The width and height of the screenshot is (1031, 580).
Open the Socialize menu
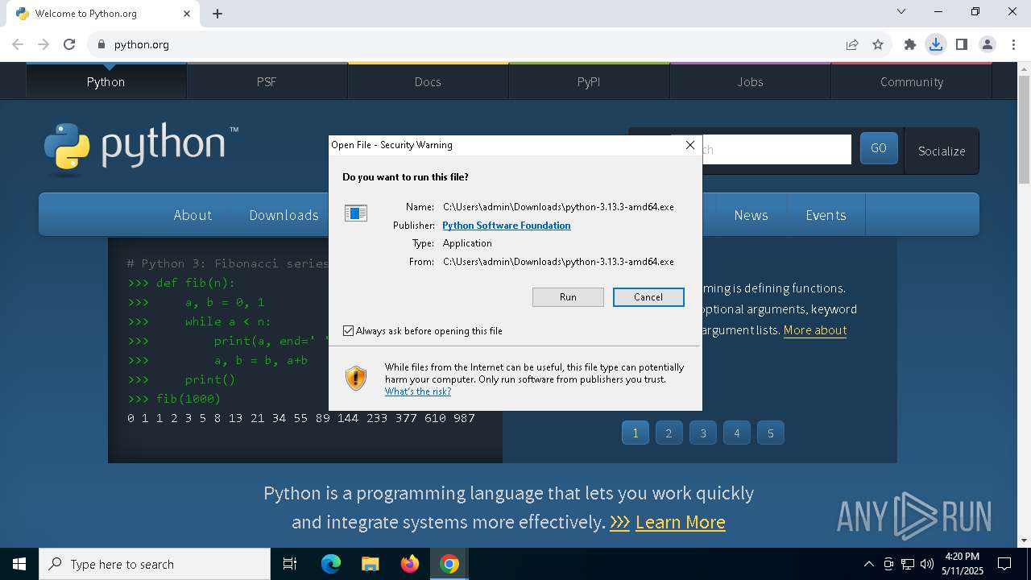click(x=942, y=151)
